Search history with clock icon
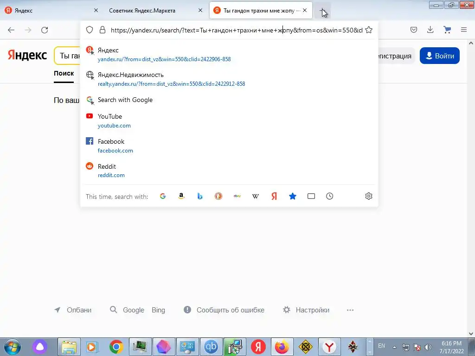Screen dimensions: 475x356 [330, 196]
